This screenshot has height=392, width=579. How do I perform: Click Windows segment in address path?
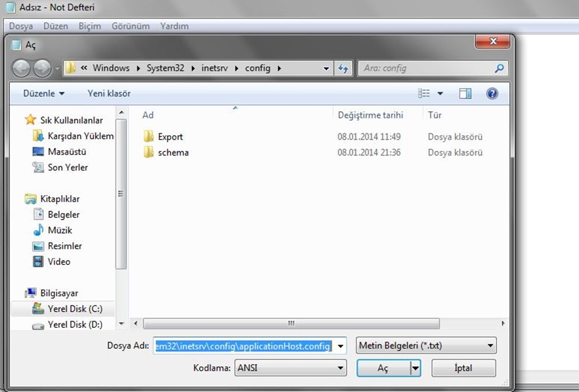(111, 68)
